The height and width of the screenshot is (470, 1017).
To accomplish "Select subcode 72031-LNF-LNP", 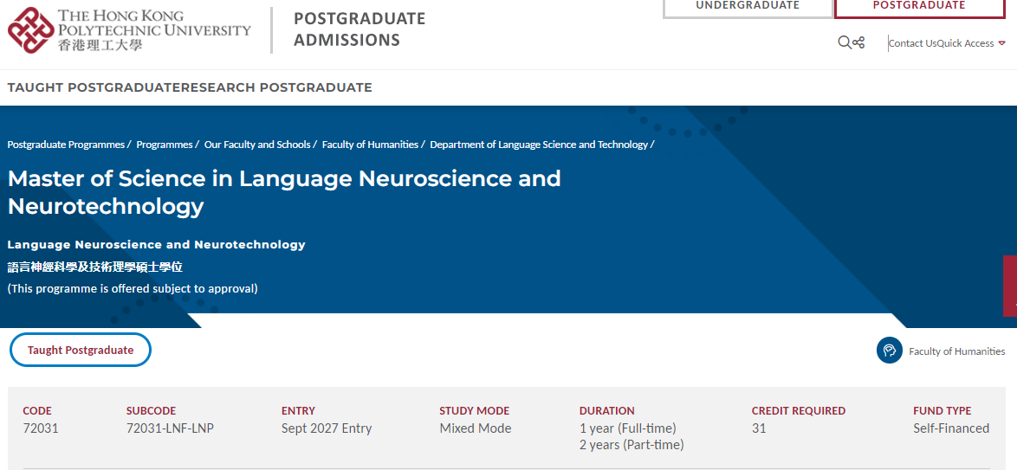I will 170,428.
